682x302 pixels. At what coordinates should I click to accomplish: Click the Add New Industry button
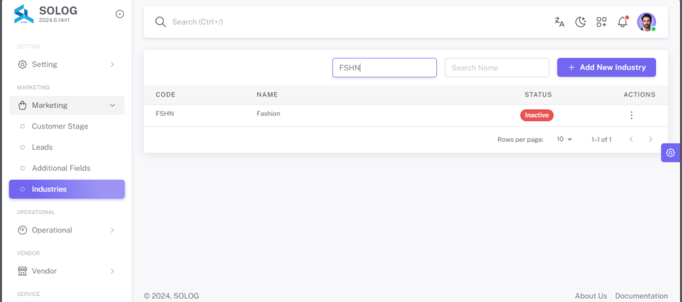[606, 67]
